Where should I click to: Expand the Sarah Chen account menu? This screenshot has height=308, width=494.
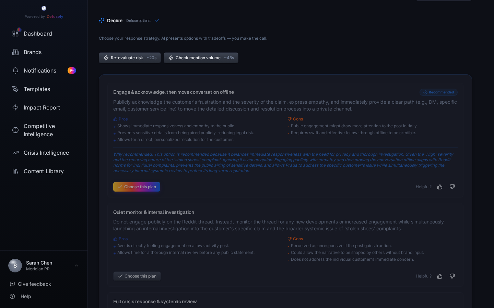click(77, 266)
